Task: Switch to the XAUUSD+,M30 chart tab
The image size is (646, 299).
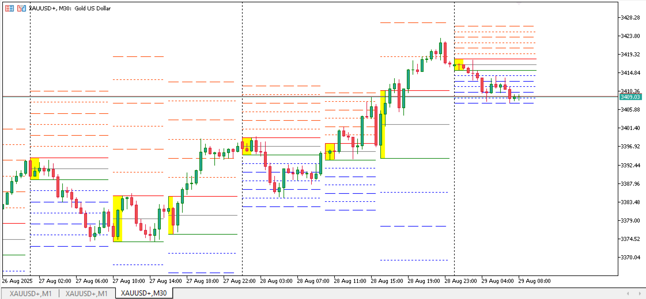Action: point(144,293)
